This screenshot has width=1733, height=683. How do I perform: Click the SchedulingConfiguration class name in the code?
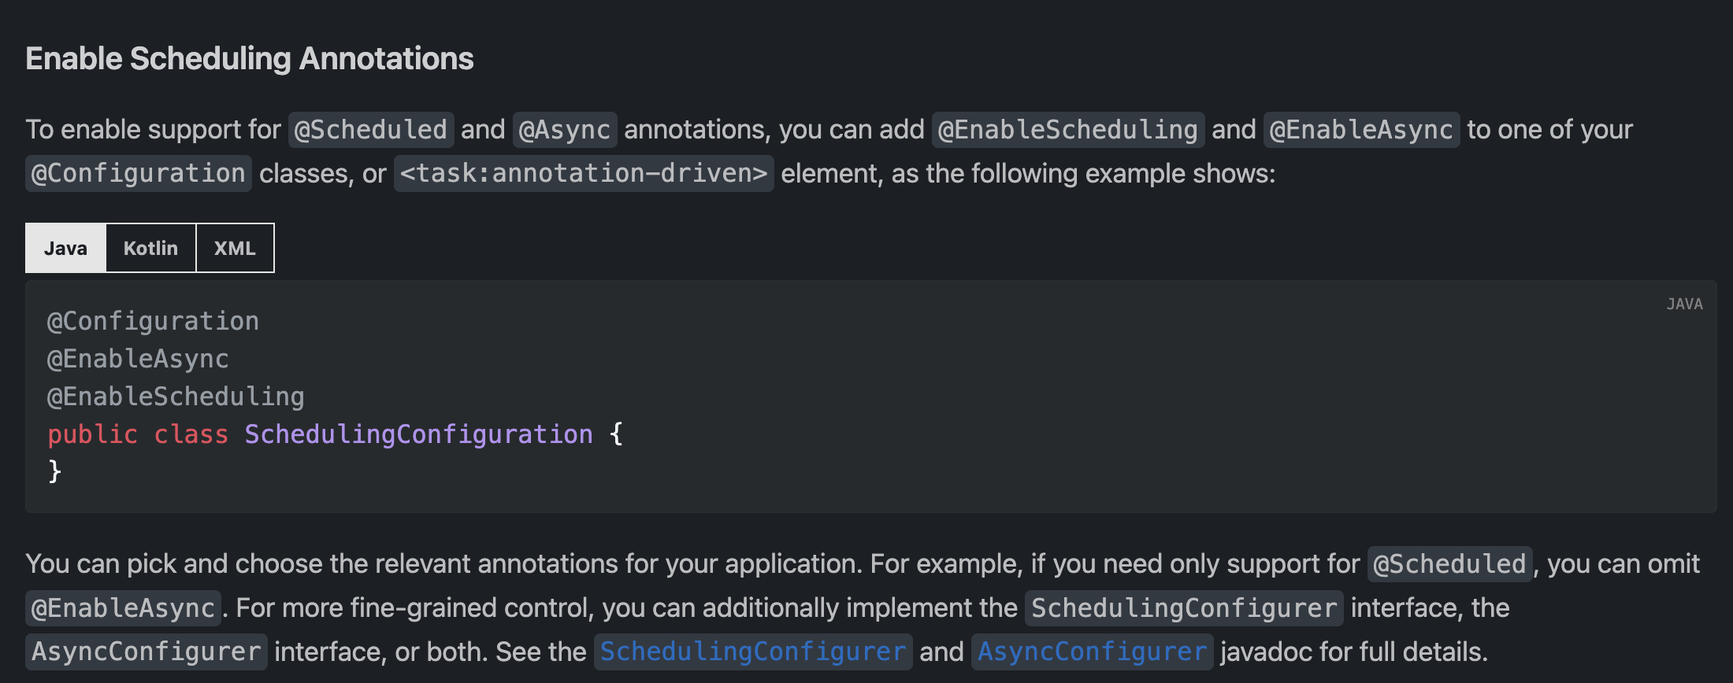click(x=418, y=434)
